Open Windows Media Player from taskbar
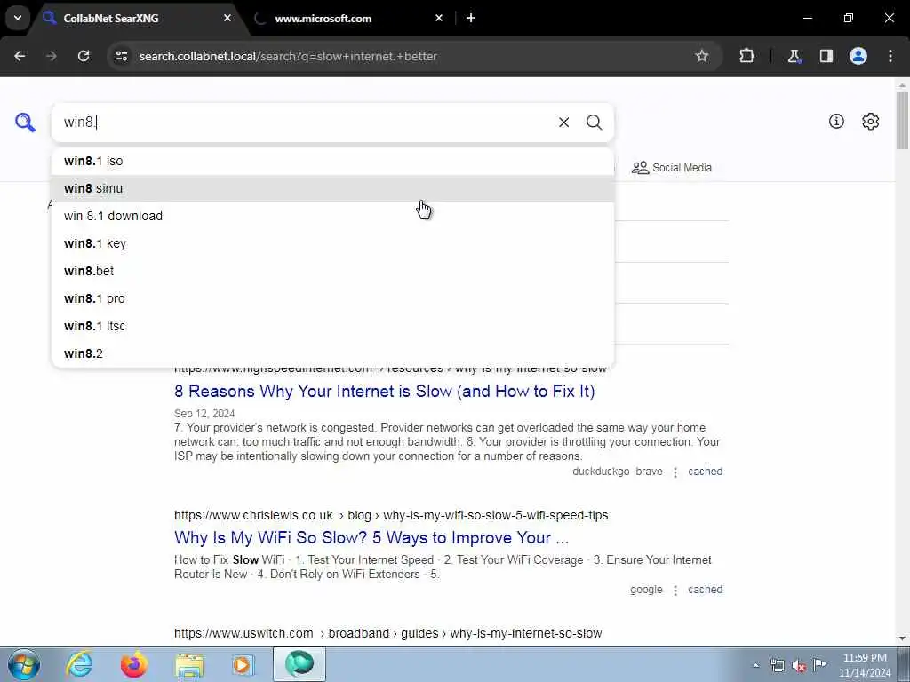The image size is (910, 682). 243,664
